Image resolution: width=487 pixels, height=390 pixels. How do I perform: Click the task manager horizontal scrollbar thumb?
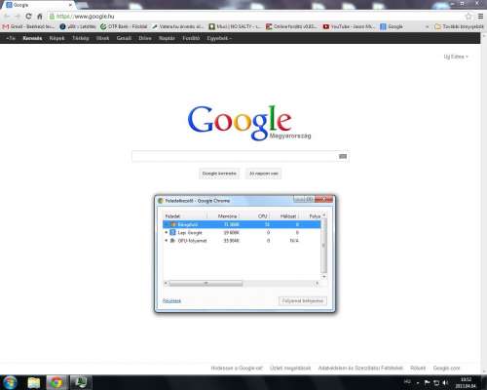click(206, 284)
